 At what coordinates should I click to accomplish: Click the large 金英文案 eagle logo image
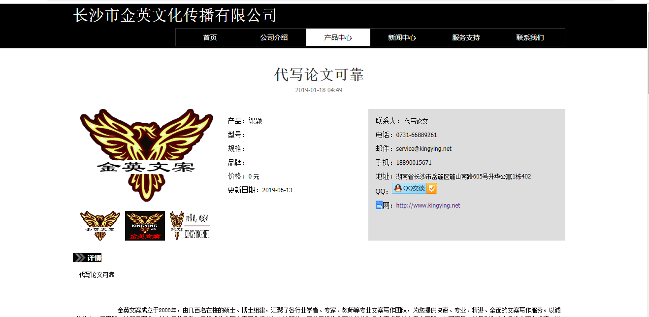(147, 155)
